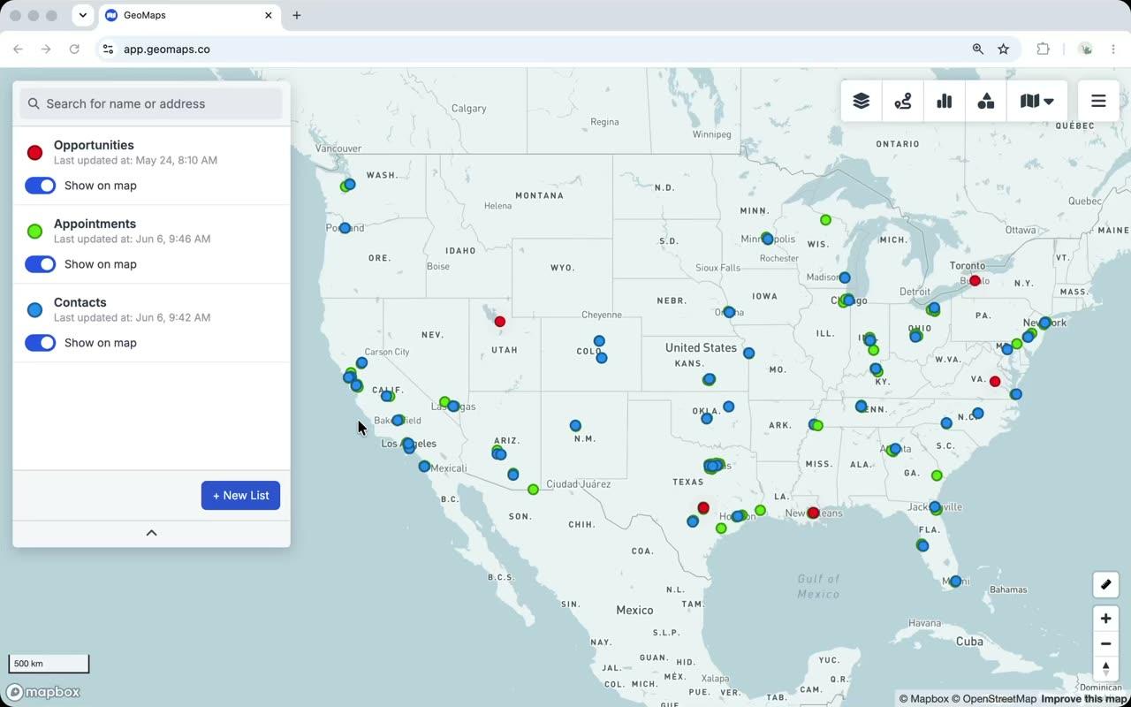Collapse the lists panel with chevron
Image resolution: width=1131 pixels, height=707 pixels.
tap(151, 533)
